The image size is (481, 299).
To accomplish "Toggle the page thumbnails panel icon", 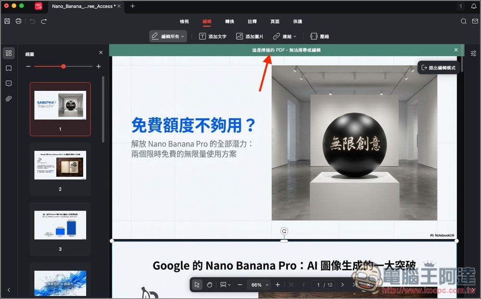I will [8, 53].
